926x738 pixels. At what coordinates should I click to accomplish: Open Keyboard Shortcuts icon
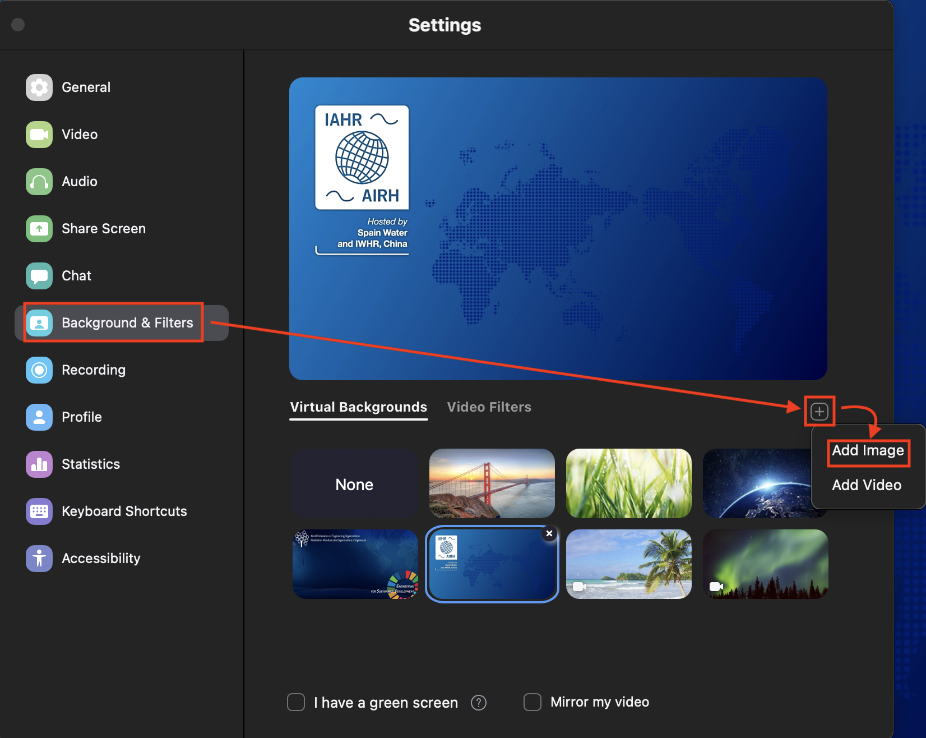tap(39, 511)
